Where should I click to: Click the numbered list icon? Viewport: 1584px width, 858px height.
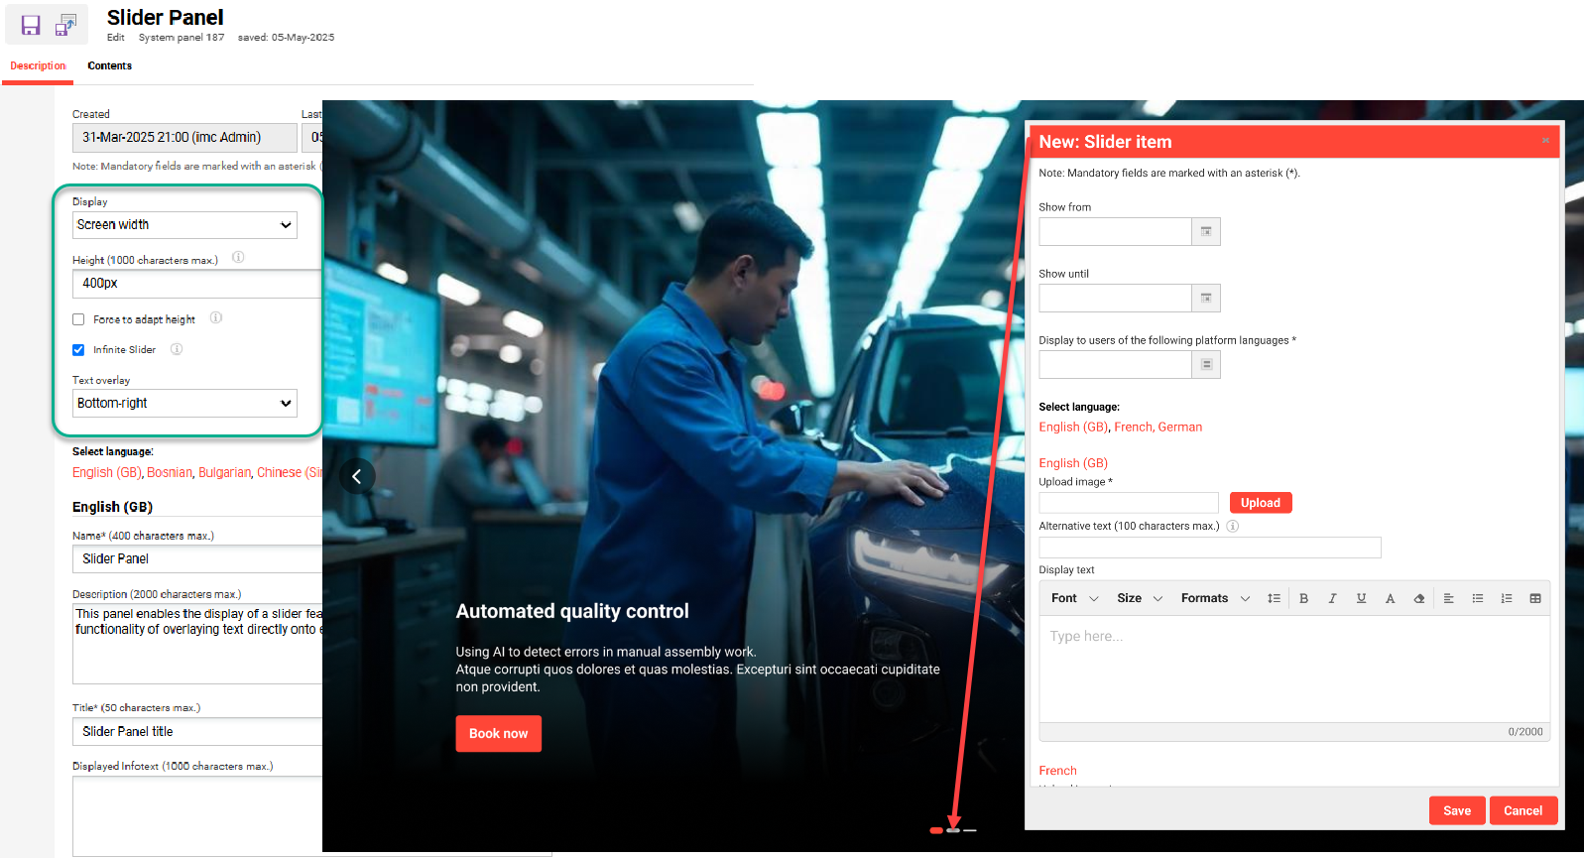1506,598
